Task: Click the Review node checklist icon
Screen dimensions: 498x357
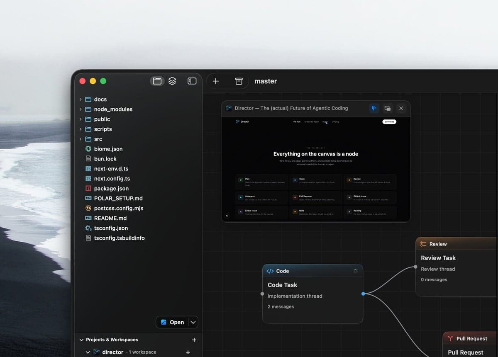Action: [x=423, y=244]
